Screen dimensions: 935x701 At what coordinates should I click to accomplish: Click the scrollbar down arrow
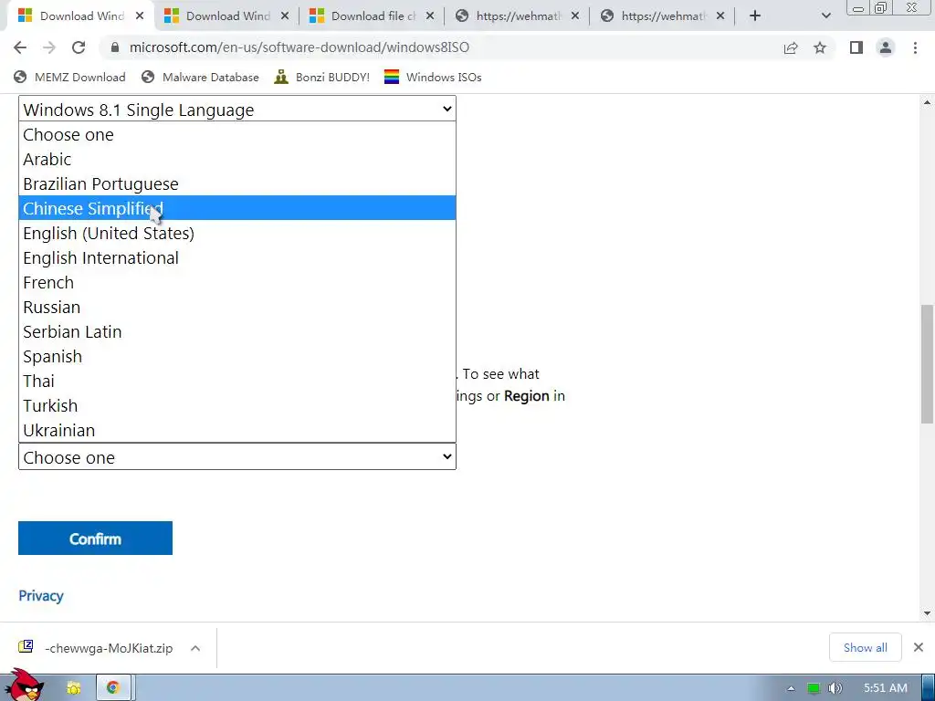point(927,612)
